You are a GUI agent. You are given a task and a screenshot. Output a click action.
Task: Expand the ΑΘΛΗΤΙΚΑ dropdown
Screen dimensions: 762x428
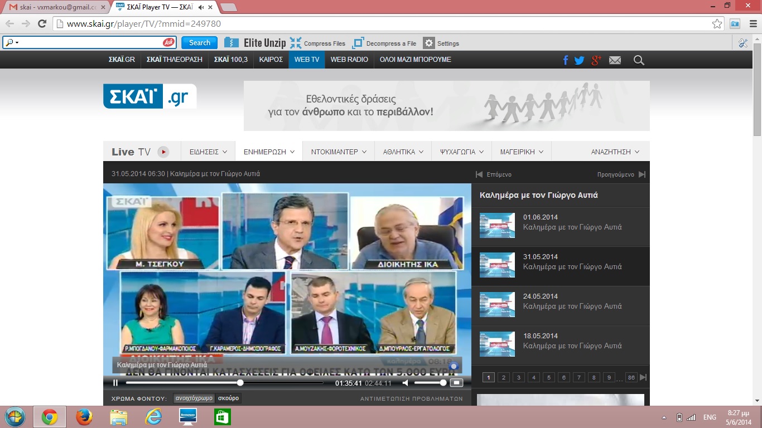pyautogui.click(x=403, y=152)
